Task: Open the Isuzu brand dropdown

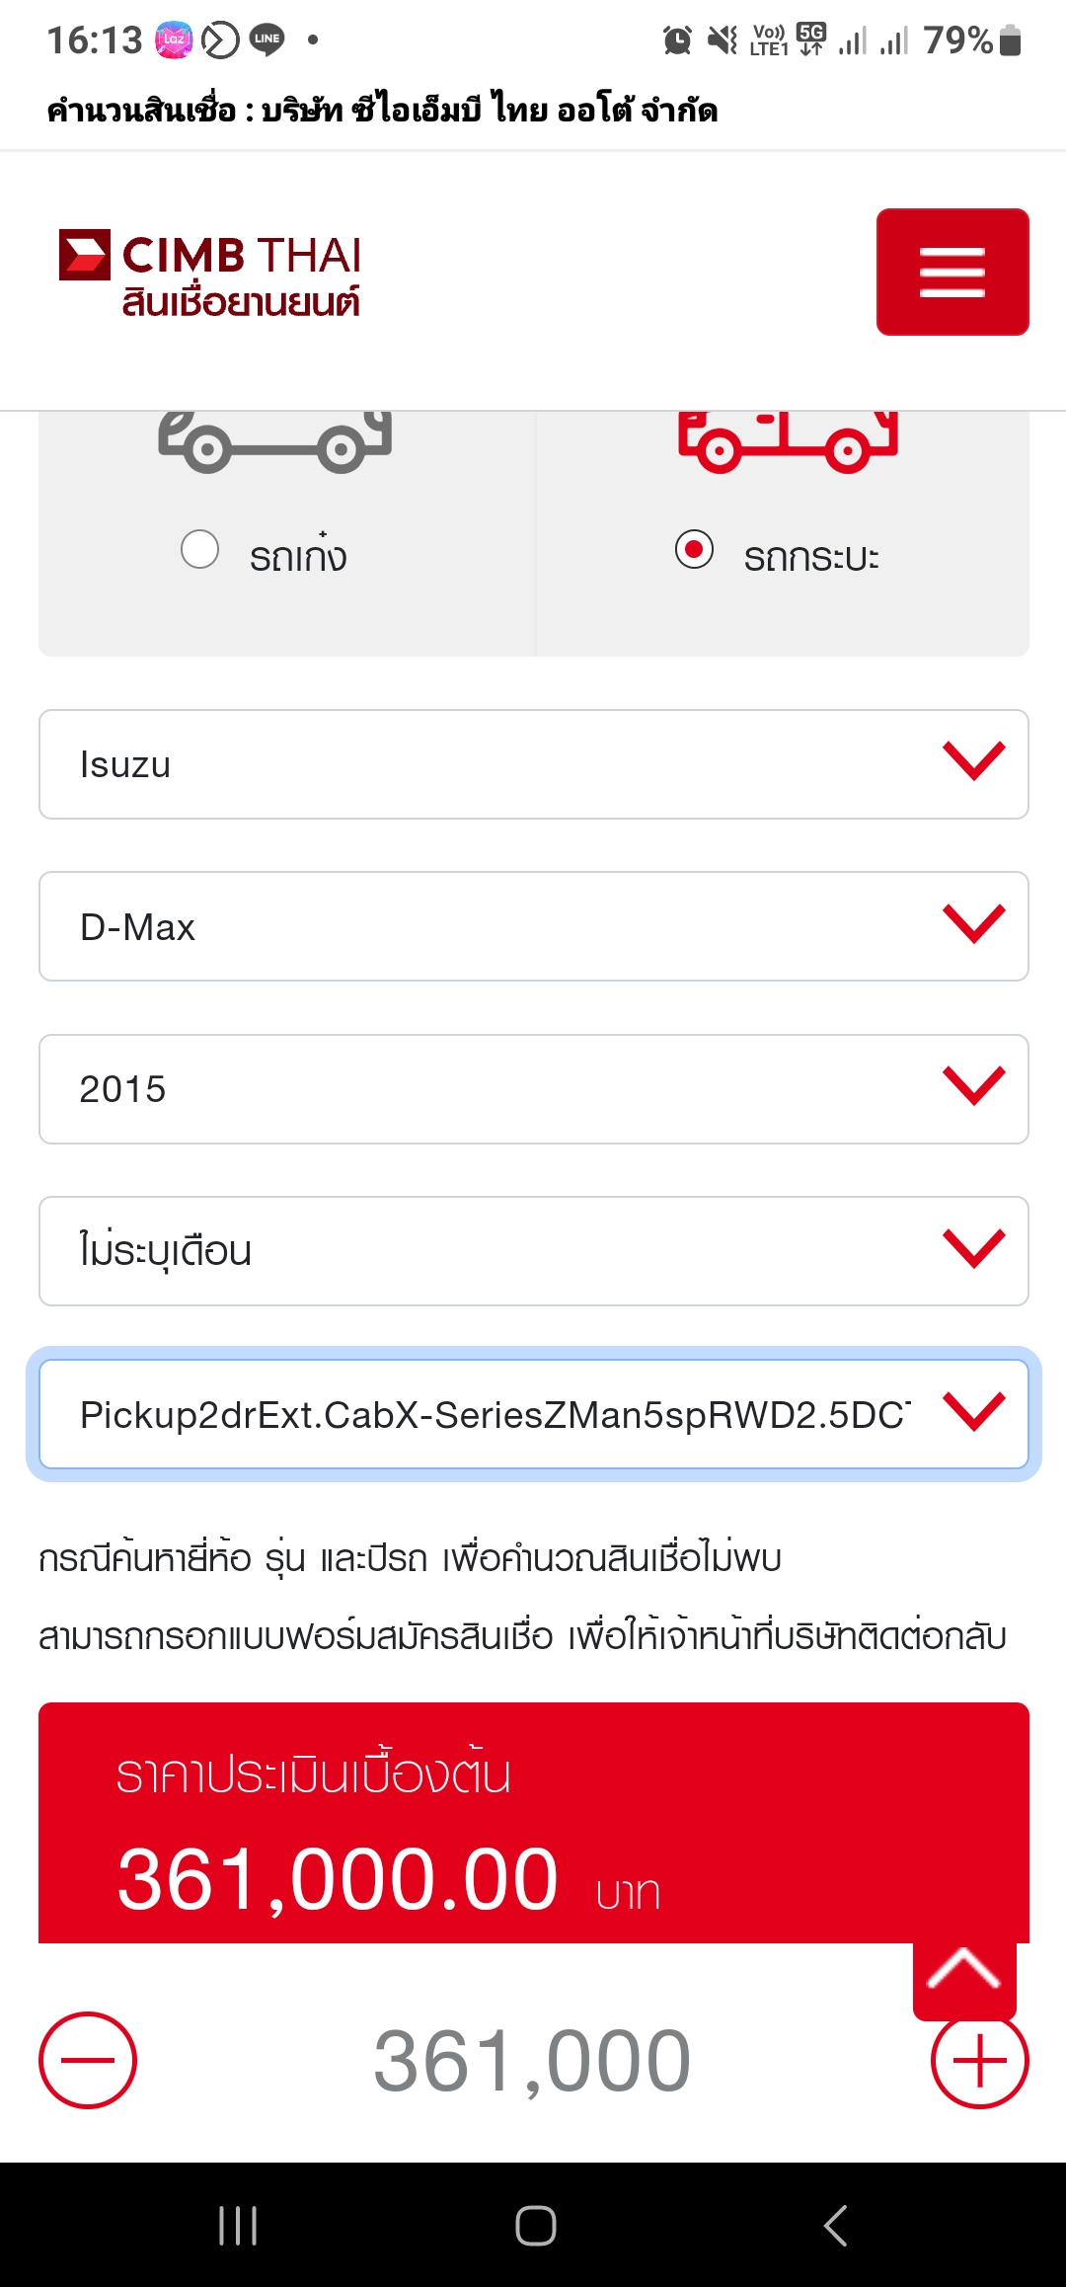Action: (x=533, y=764)
